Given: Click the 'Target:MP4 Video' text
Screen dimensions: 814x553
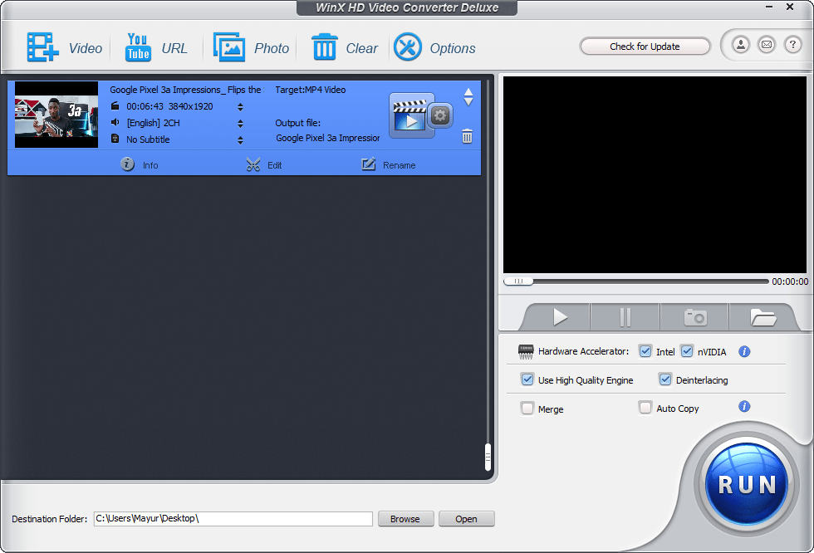Looking at the screenshot, I should (x=311, y=90).
